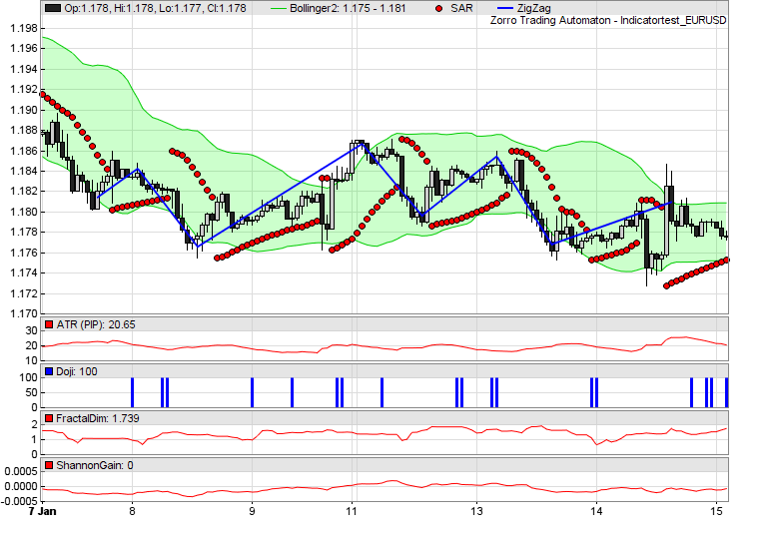Select the blue Doji legend marker
Screen dimensions: 768x538
(x=50, y=372)
